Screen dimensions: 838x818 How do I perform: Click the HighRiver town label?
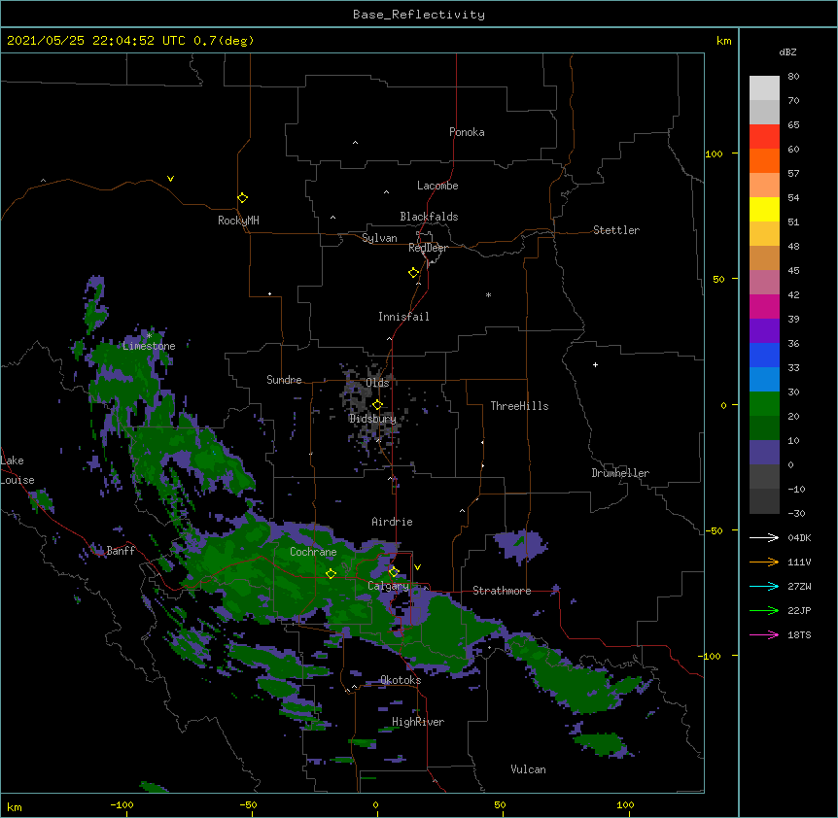418,722
